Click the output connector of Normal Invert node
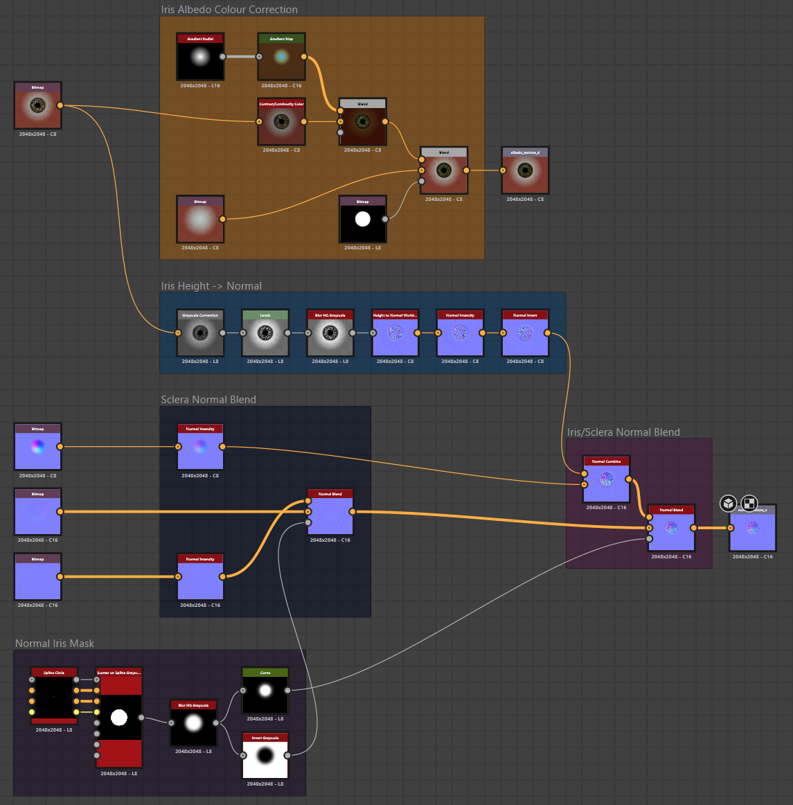Viewport: 793px width, 805px height. (x=547, y=333)
